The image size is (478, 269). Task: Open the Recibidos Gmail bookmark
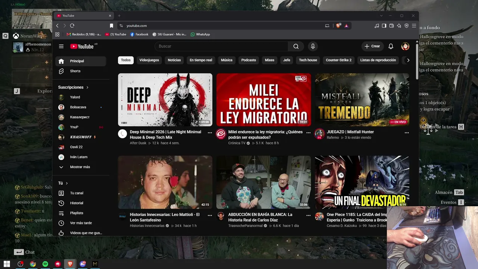point(84,34)
